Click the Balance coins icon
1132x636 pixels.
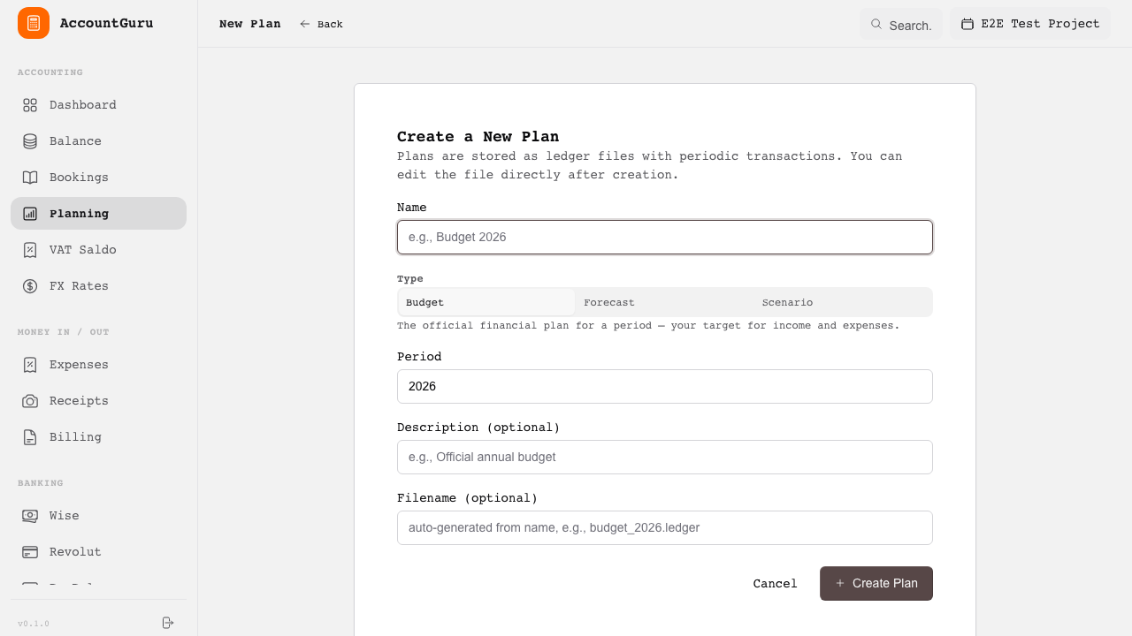pyautogui.click(x=30, y=141)
